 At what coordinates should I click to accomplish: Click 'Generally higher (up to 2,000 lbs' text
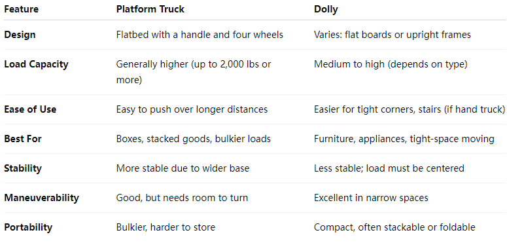194,64
